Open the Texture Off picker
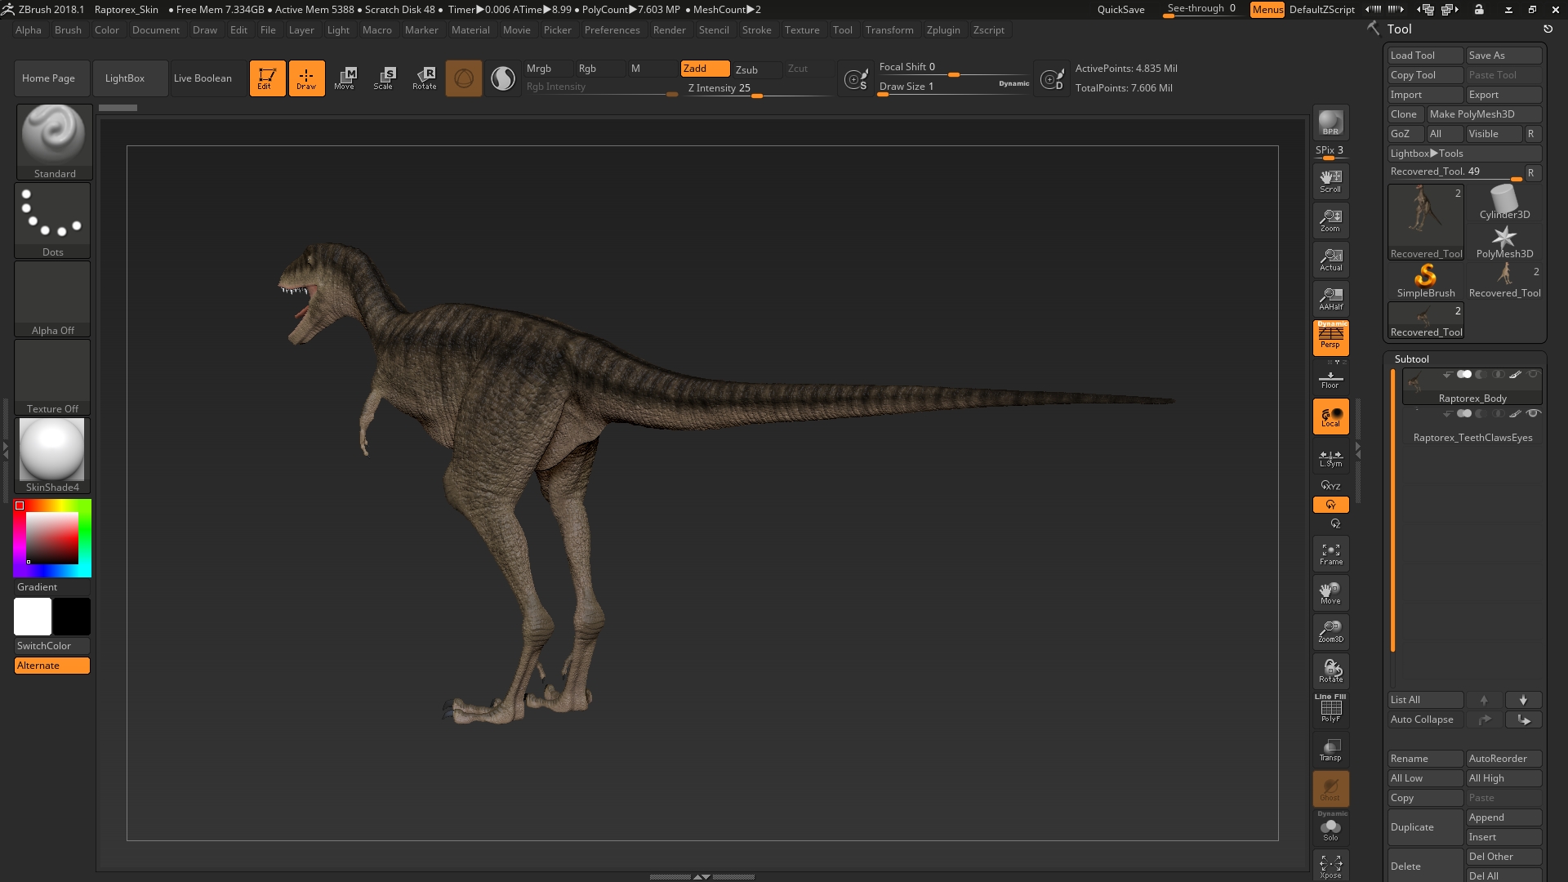This screenshot has height=882, width=1568. pos(52,377)
